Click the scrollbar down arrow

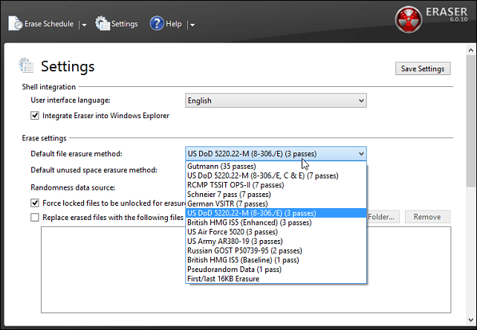471,320
